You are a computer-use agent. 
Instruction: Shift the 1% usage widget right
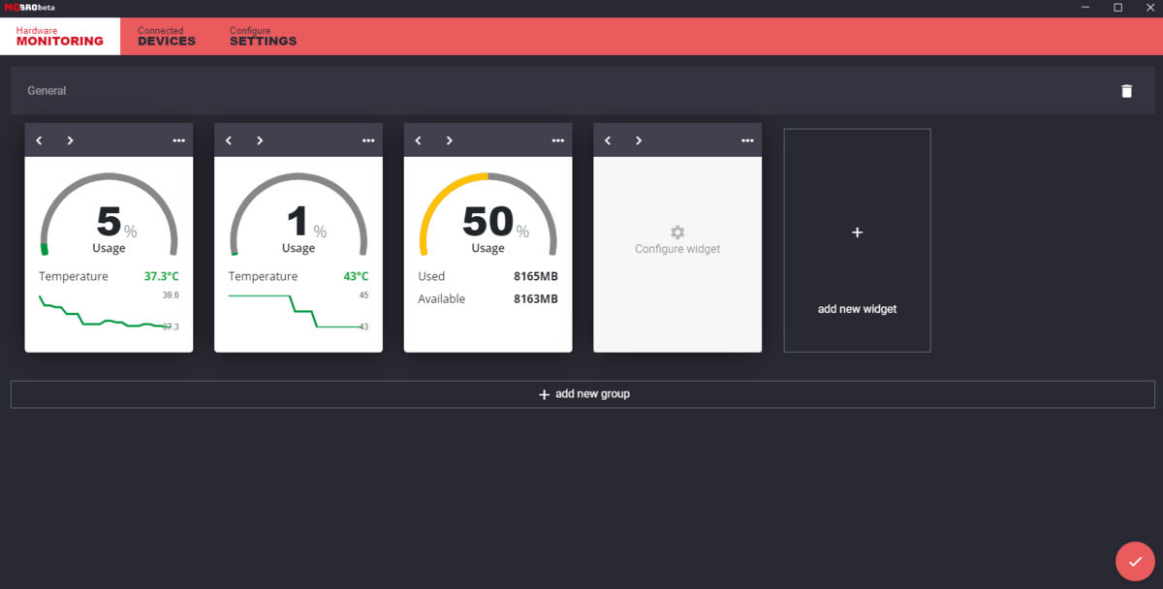click(x=260, y=140)
